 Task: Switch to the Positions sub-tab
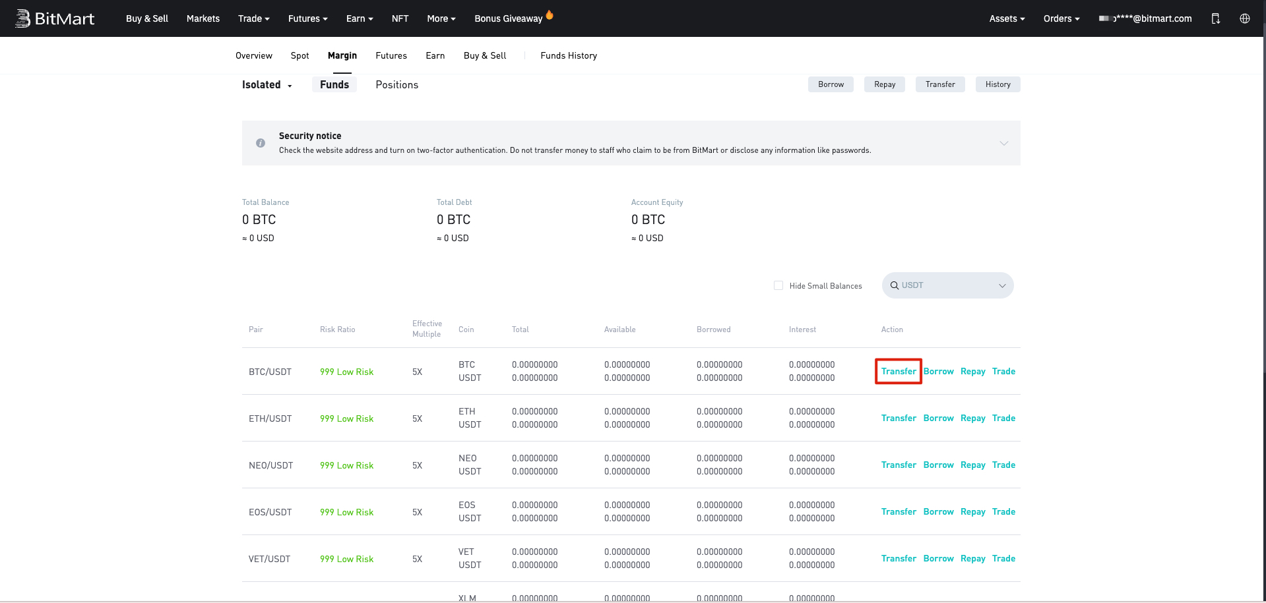click(397, 84)
